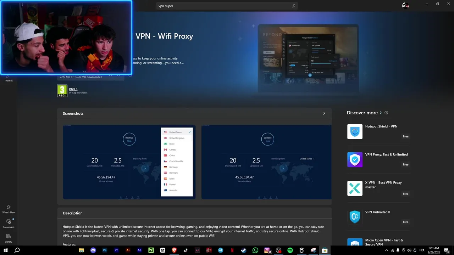Show hidden system tray icons
The width and height of the screenshot is (454, 255).
[387, 250]
